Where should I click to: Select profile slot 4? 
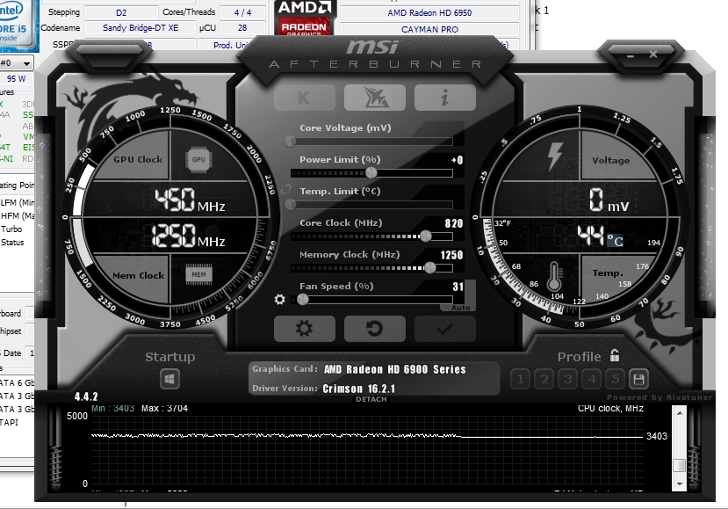592,379
